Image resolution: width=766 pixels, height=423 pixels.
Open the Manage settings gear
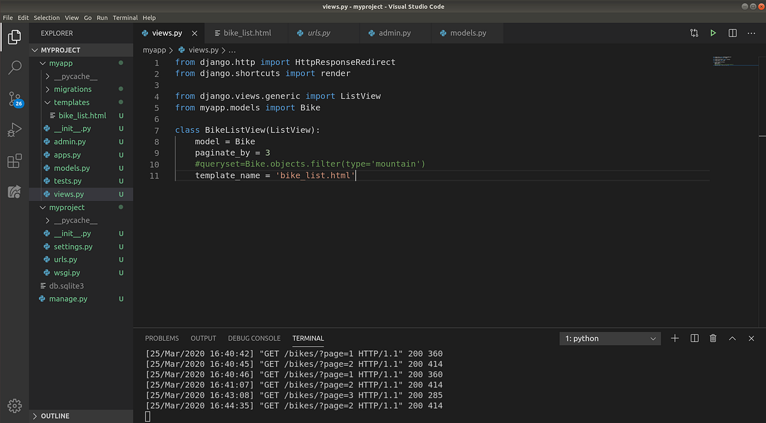(x=15, y=406)
